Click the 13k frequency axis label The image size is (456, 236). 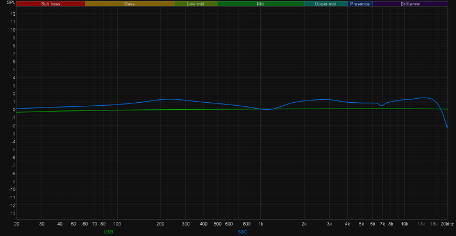click(421, 224)
